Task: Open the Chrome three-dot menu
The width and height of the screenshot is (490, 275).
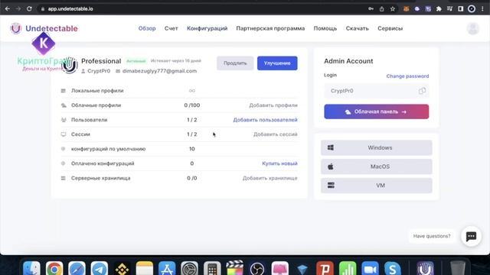Action: pos(482,8)
